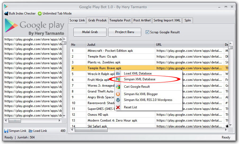Click URL cell of Osmos HD row
This screenshot has width=239, height=144.
[x=189, y=115]
